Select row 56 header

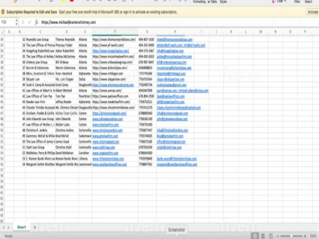coord(2,164)
